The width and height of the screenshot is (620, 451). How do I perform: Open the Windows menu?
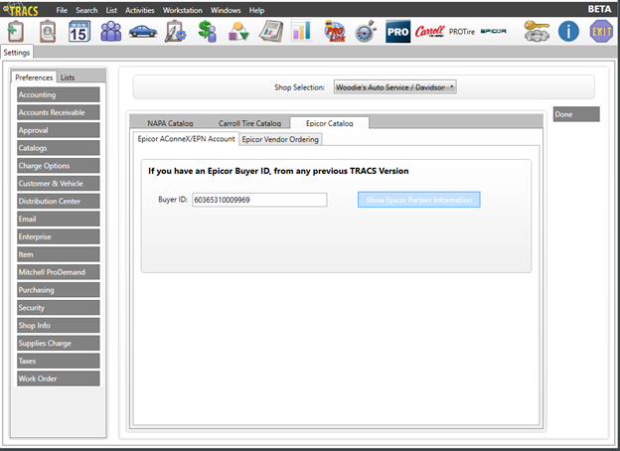click(x=226, y=10)
